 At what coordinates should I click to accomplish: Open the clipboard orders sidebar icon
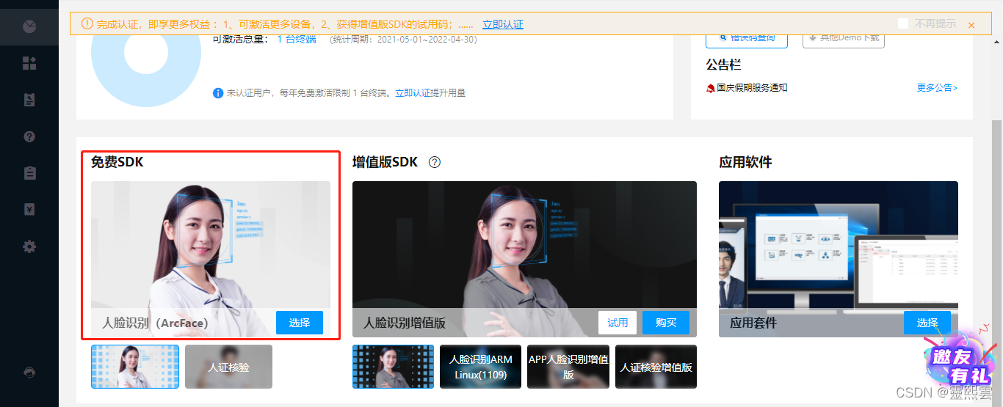[x=29, y=173]
